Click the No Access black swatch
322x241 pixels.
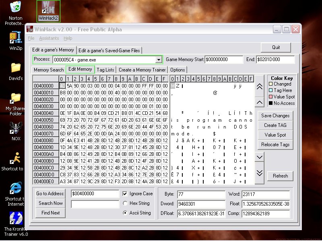270,103
